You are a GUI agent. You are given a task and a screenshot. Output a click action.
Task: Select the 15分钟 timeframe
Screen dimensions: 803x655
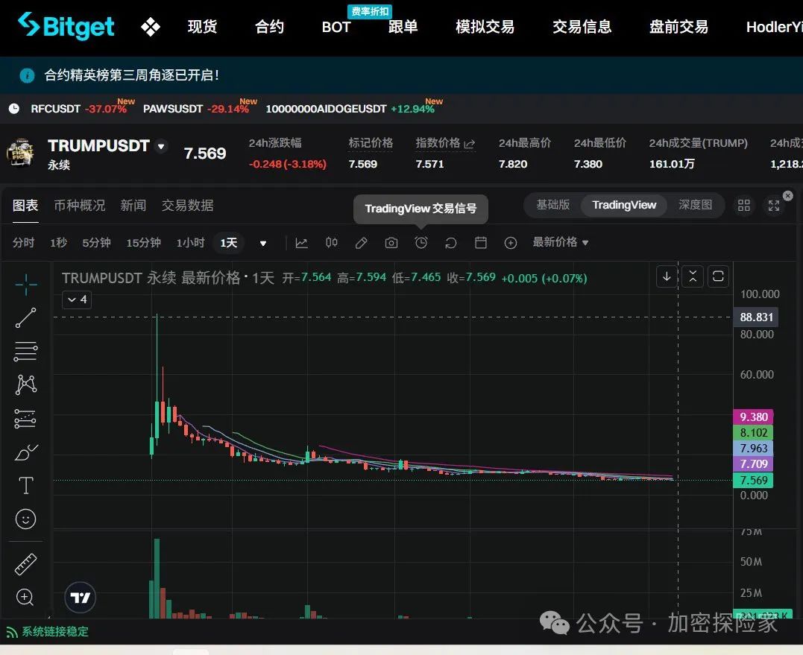pyautogui.click(x=143, y=243)
